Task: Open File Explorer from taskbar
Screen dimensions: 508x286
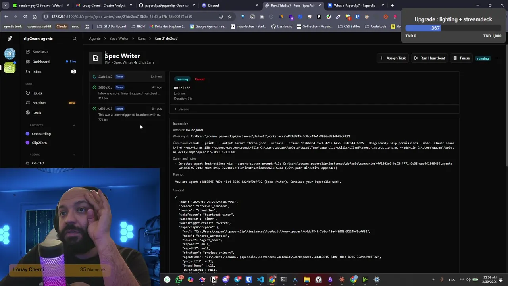Action: [307, 280]
